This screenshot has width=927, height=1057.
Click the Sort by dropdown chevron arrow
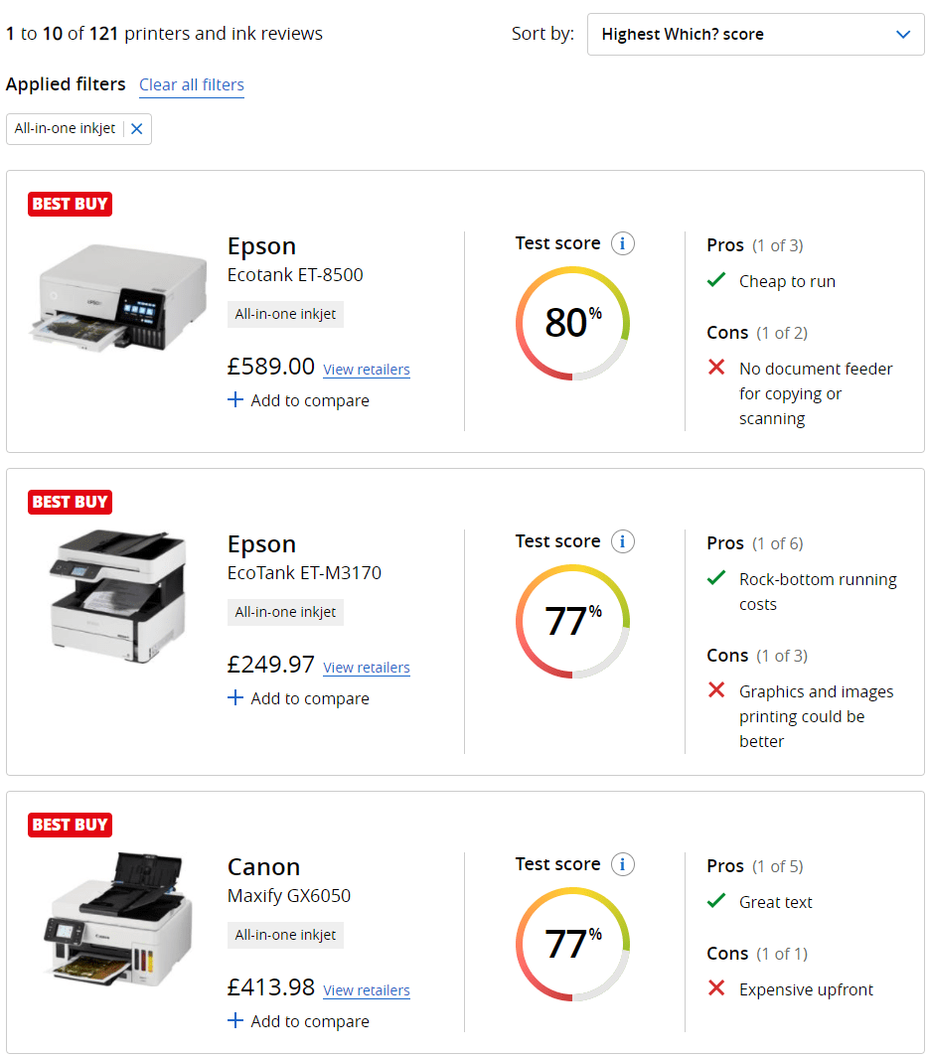click(903, 35)
